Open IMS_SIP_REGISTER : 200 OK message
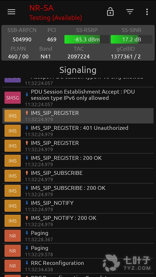This screenshot has width=156, height=277. click(78, 161)
